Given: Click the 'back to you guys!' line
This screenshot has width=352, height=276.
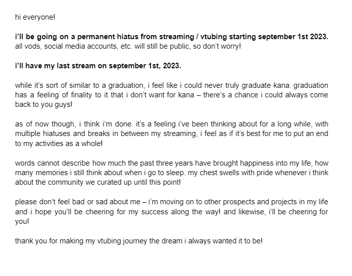Looking at the screenshot, I should pos(44,104).
